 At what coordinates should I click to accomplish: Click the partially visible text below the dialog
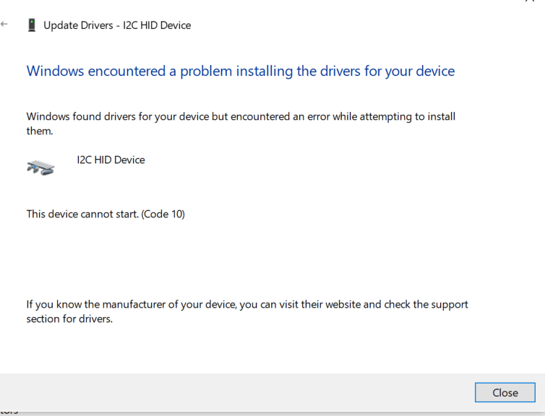pos(9,412)
